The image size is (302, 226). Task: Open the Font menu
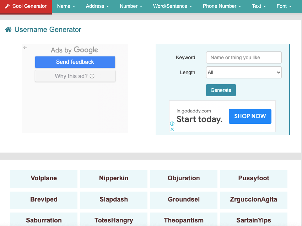coord(284,6)
